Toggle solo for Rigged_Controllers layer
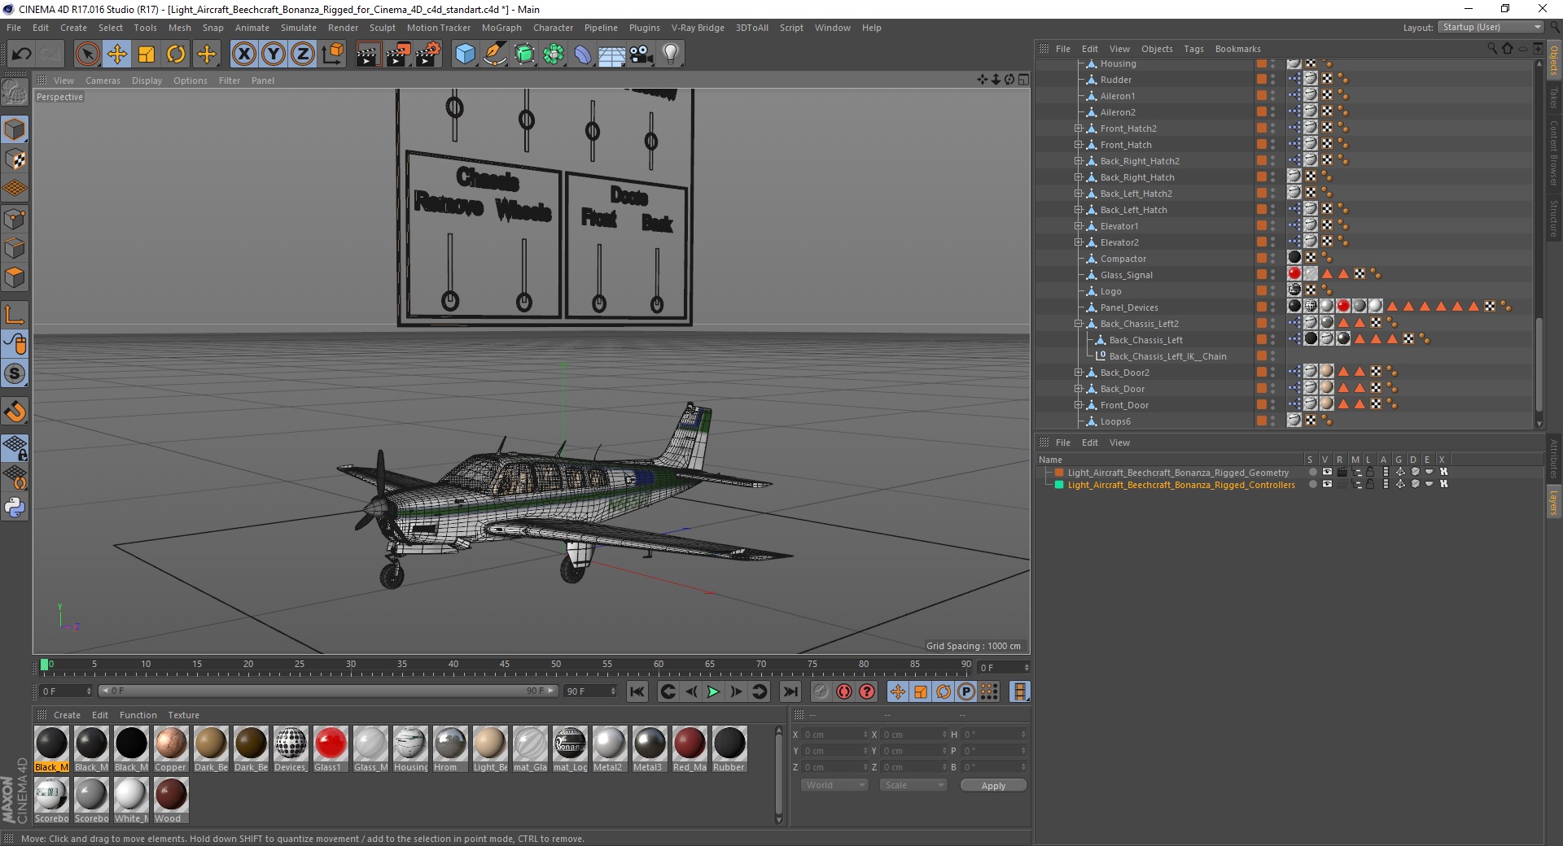The image size is (1563, 846). [1312, 484]
